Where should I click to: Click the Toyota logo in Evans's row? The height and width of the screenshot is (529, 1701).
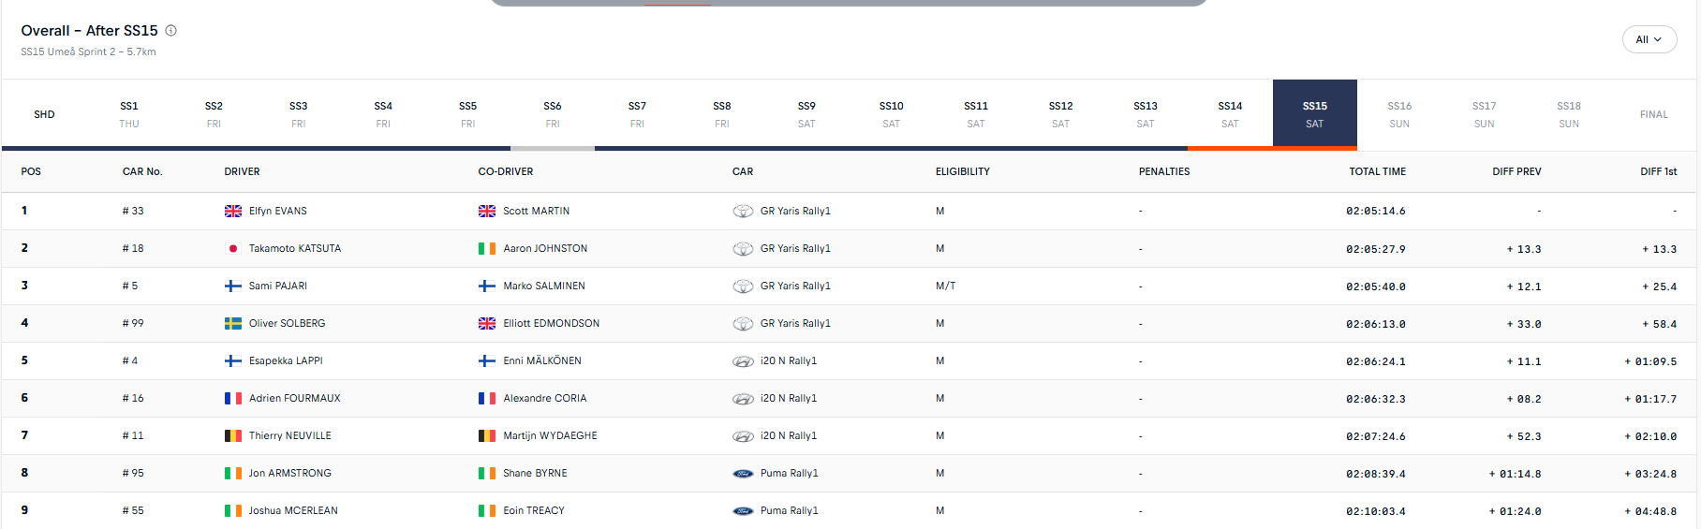click(x=743, y=212)
